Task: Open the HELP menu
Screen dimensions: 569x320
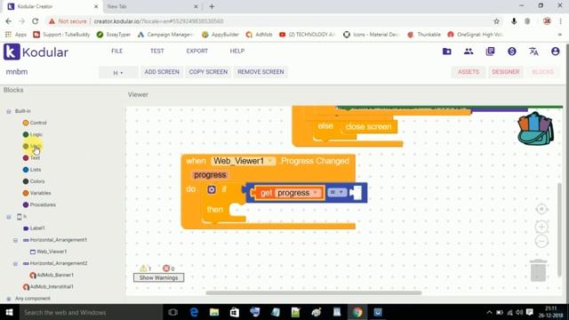Action: [x=237, y=51]
